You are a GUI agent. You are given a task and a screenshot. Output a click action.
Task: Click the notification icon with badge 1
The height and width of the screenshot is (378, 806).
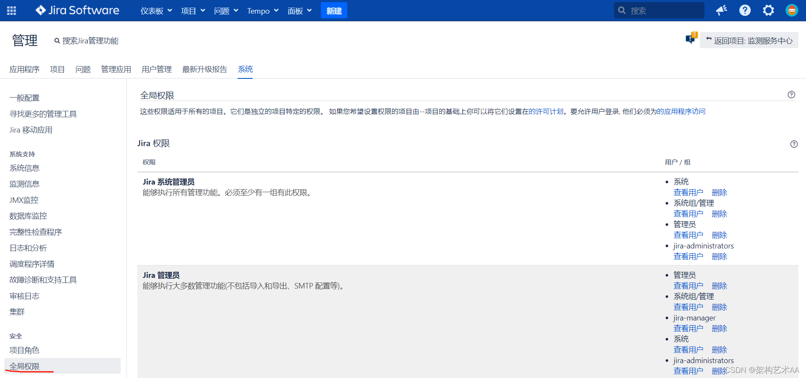click(x=691, y=39)
